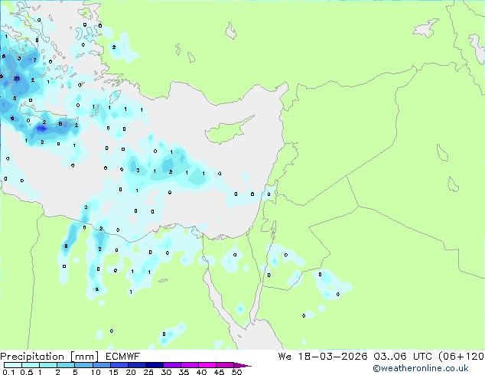Click the "20" legend label
The height and width of the screenshot is (375, 485).
click(131, 372)
